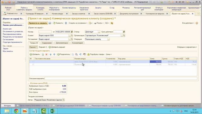
Task: Switch to Комментарий tab
Action: [x=77, y=43]
